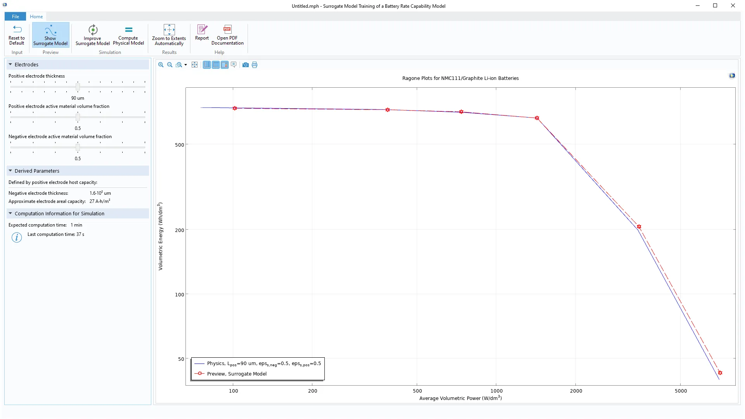
Task: Toggle x-axis log scale button
Action: click(207, 65)
